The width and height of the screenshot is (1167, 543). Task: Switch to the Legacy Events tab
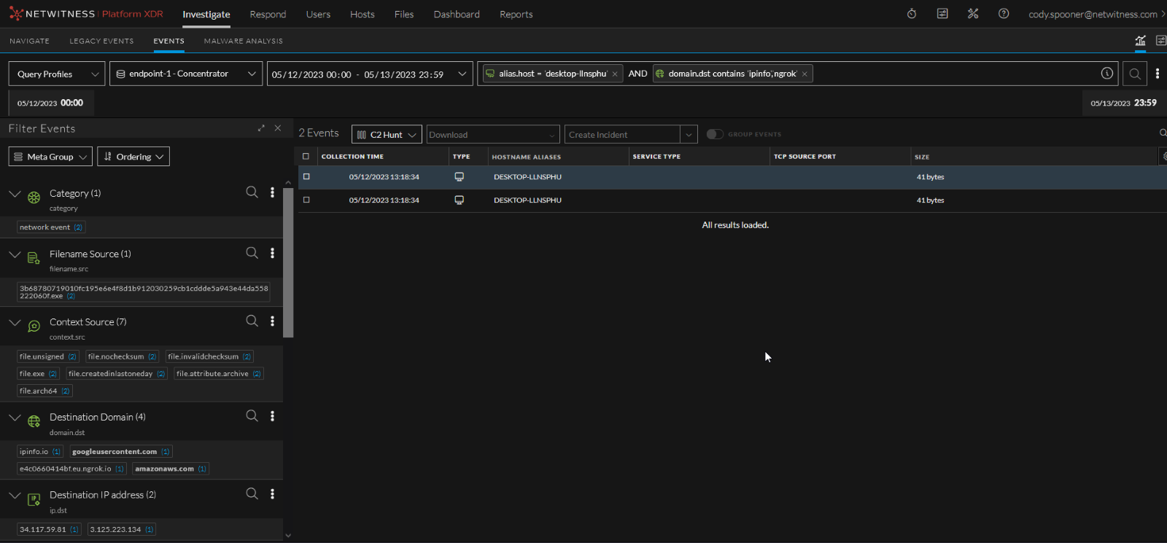(x=102, y=41)
